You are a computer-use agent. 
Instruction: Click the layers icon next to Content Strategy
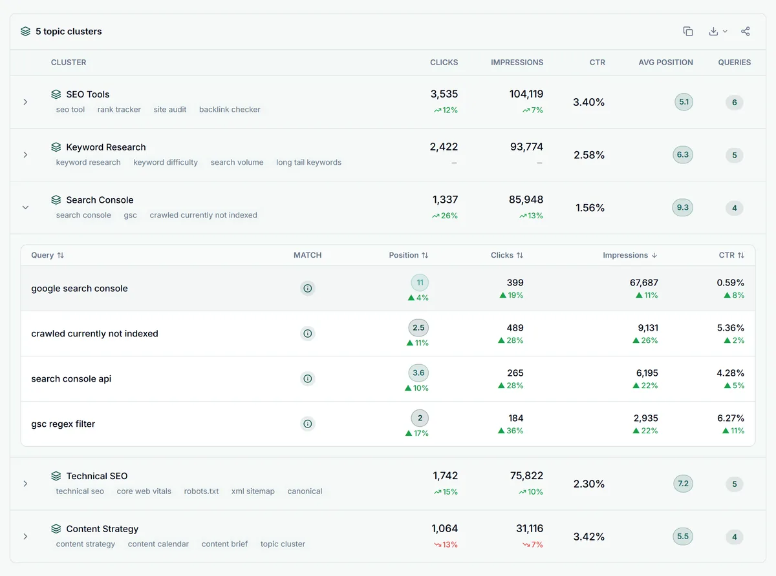(x=56, y=529)
